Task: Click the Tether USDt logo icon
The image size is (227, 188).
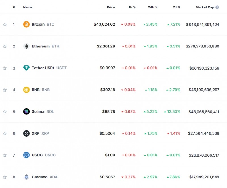Action: [26, 68]
